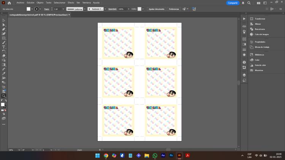Select the notepadshinomprimirx4.pdf document tab

point(38,15)
